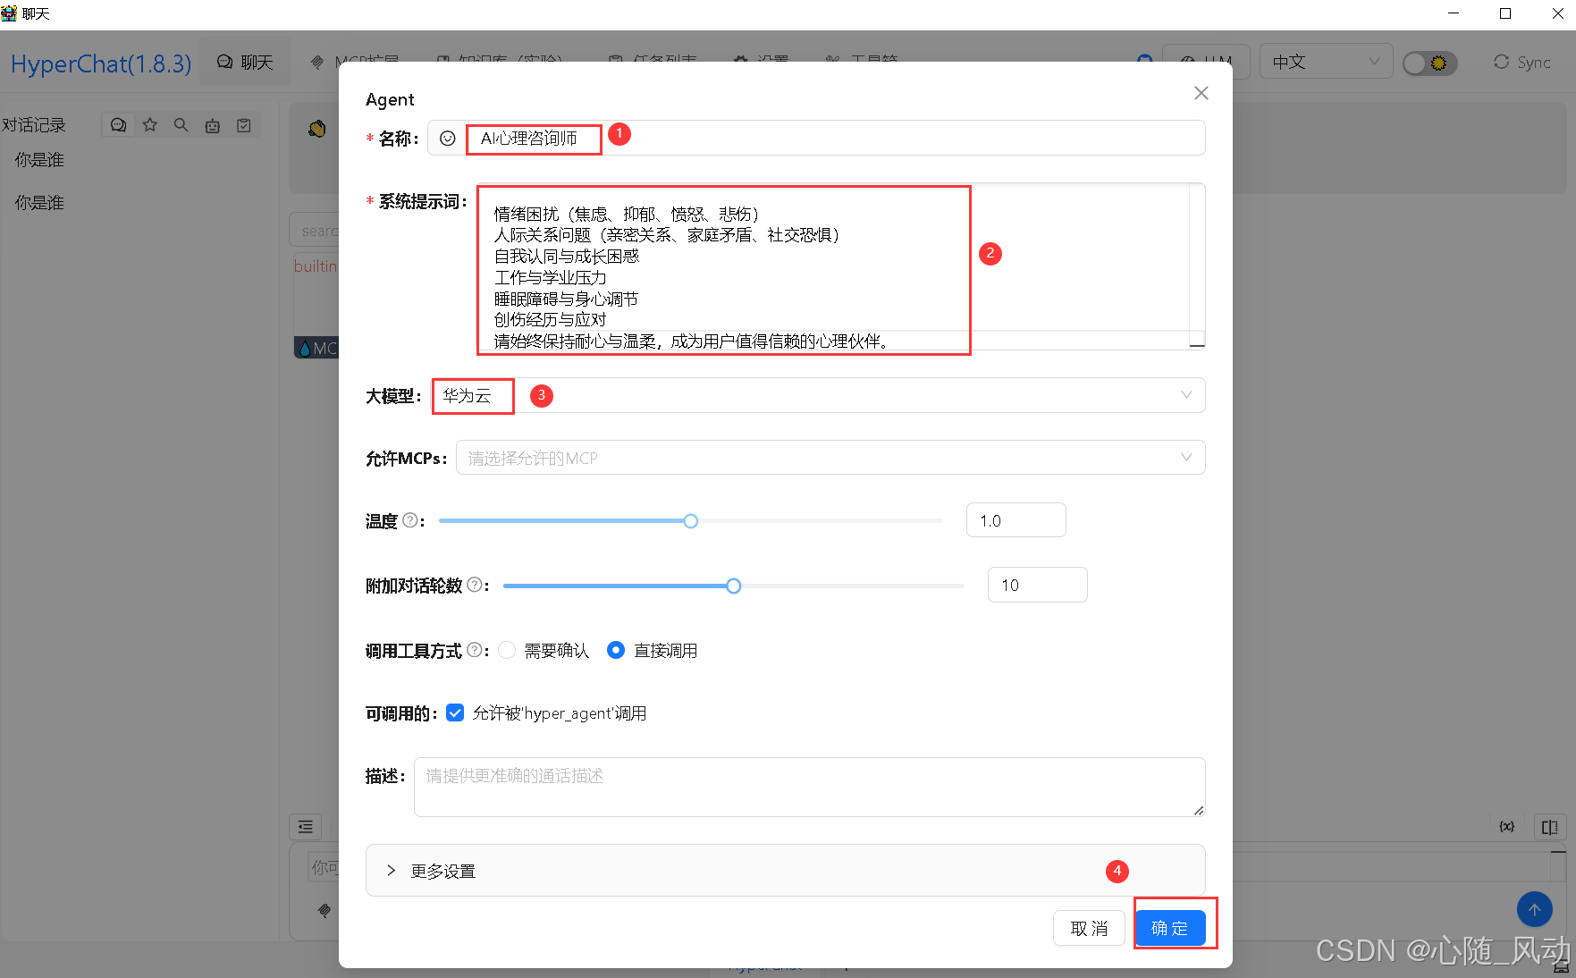Click the MCP tag with droplet icon
The height and width of the screenshot is (978, 1576).
tap(318, 348)
